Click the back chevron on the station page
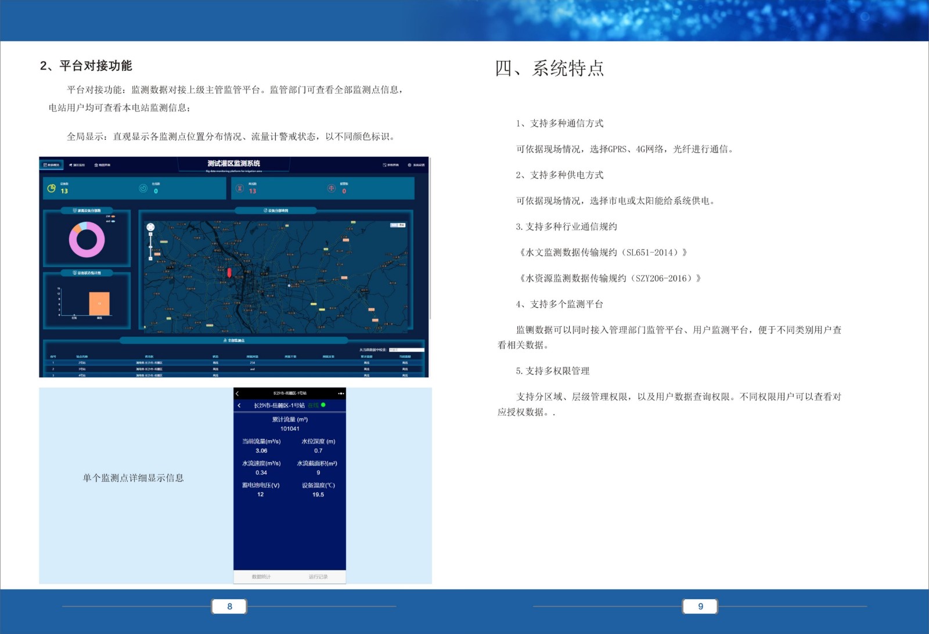 pos(239,406)
